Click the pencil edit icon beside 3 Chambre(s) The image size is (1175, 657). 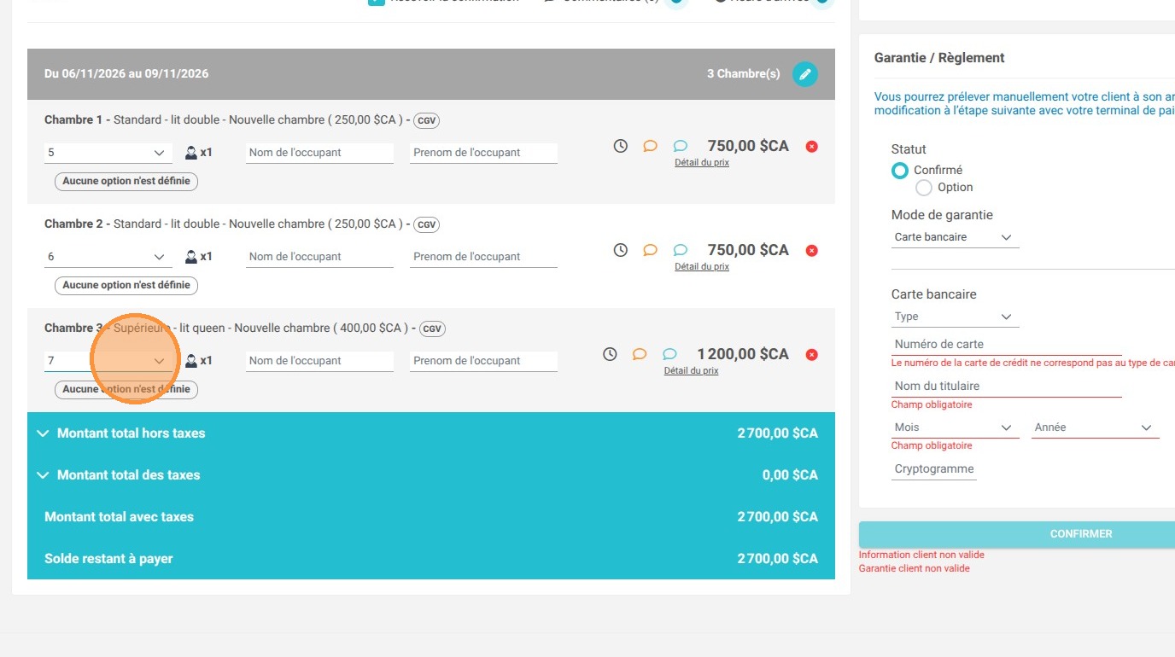tap(804, 74)
